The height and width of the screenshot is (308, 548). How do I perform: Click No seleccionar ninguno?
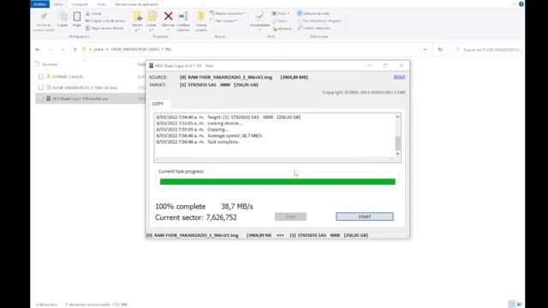(x=319, y=21)
